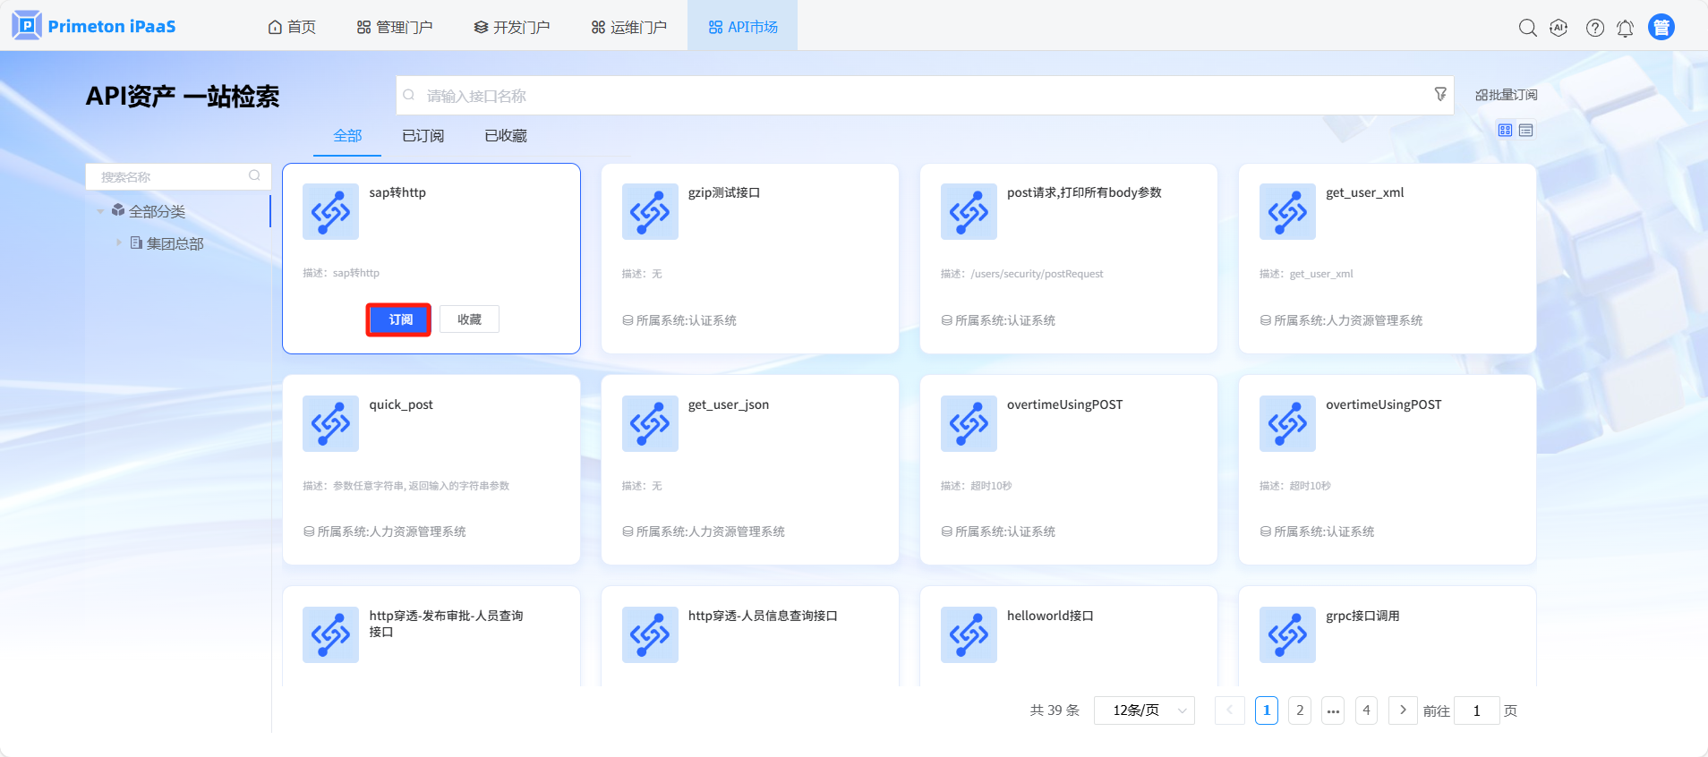Image resolution: width=1708 pixels, height=757 pixels.
Task: Click the 收藏 button on sap转http
Action: (469, 319)
